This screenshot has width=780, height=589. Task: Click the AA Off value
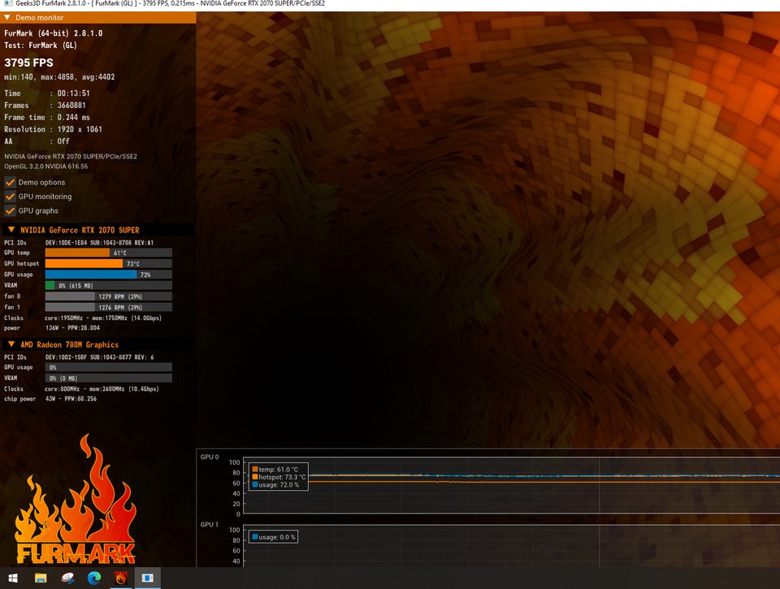pos(63,141)
